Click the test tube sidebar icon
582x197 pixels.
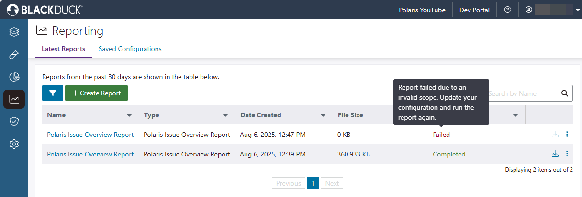tap(14, 54)
